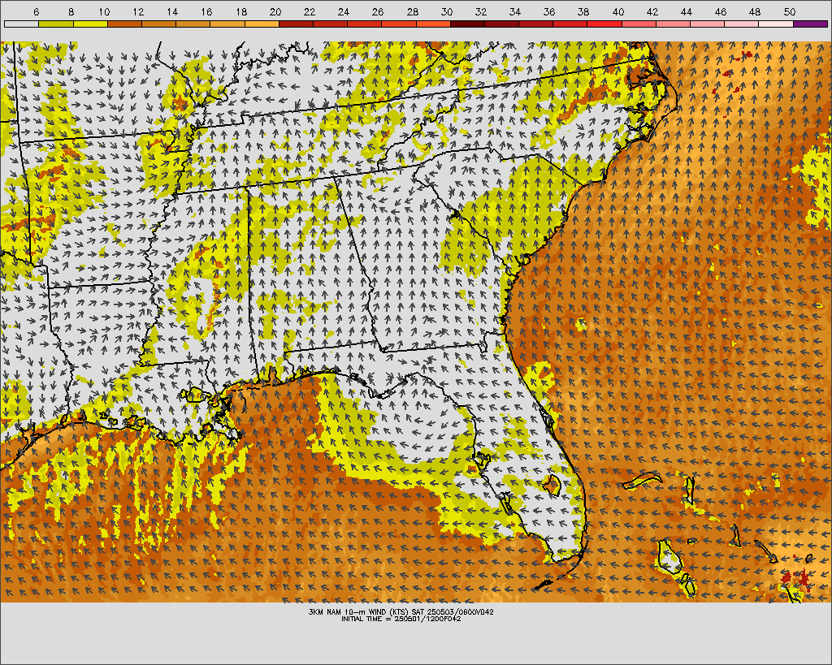Viewport: 832px width, 665px height.
Task: Click the legend label "6"
Action: (36, 11)
